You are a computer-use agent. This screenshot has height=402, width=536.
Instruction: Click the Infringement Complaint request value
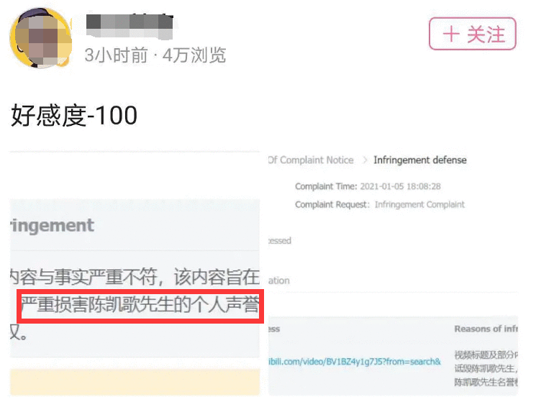point(419,204)
